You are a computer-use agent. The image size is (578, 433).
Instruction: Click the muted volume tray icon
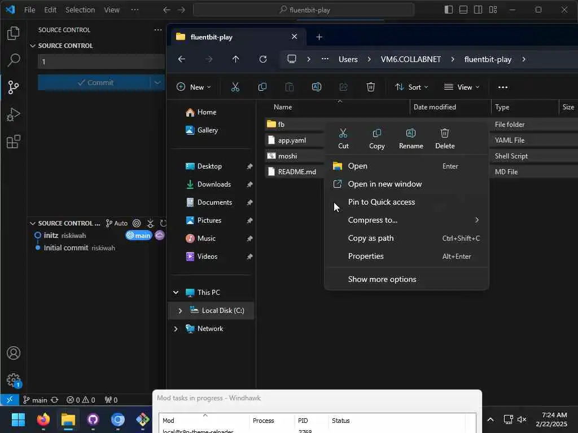pyautogui.click(x=522, y=419)
